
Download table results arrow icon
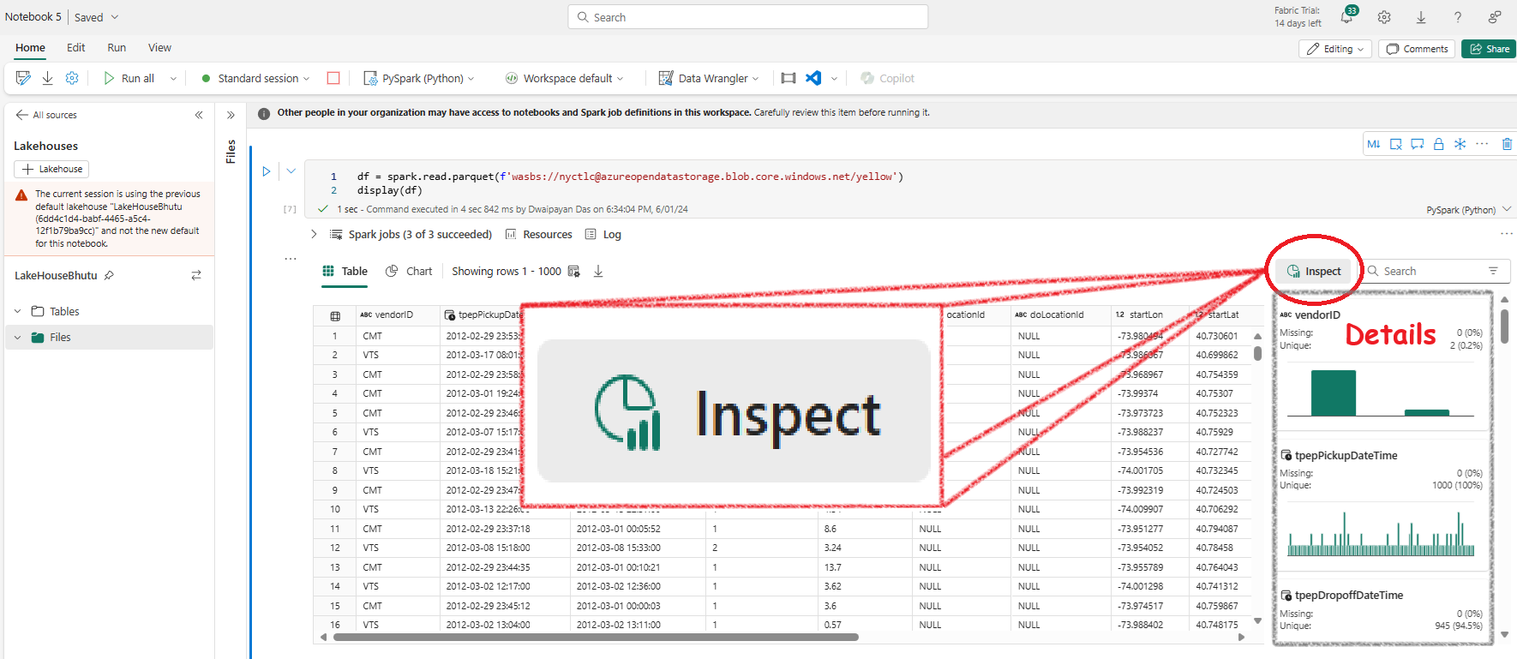(598, 271)
